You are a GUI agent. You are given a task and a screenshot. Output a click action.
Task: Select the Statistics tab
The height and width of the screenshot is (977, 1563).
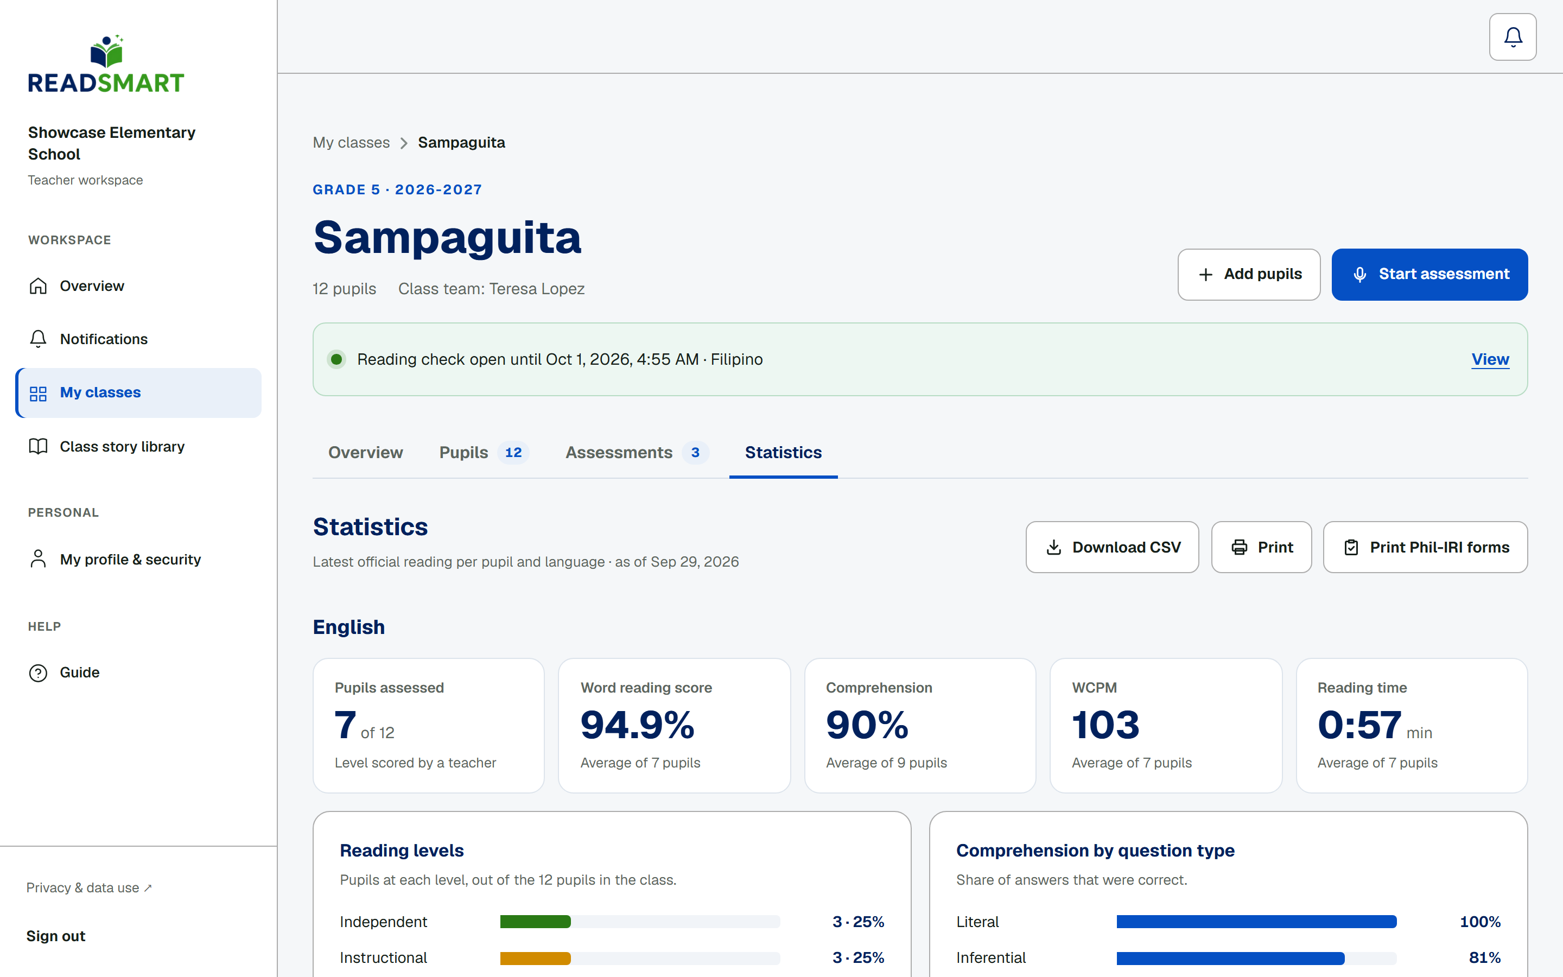[784, 452]
